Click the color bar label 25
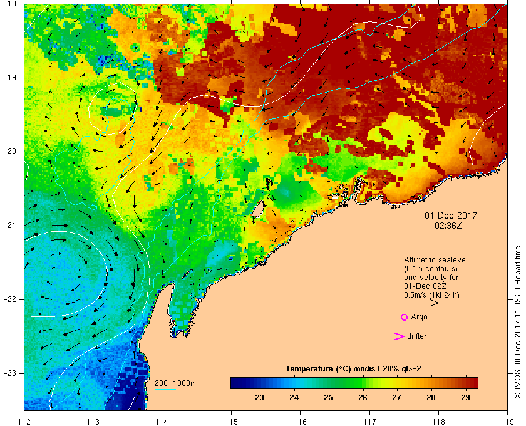Viewport: 526px width, 426px height. point(328,398)
